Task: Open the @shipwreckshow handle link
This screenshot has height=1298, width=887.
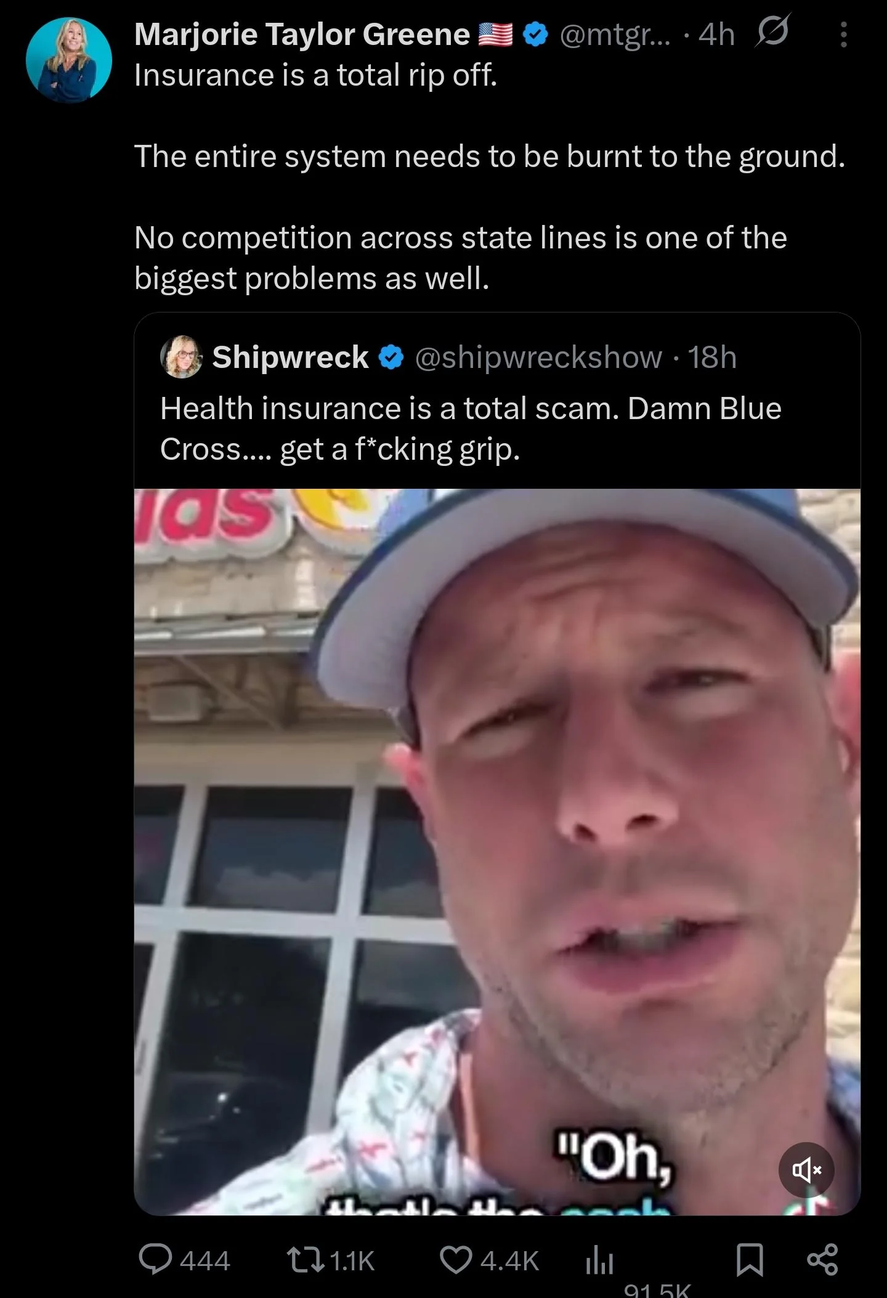Action: pyautogui.click(x=539, y=357)
